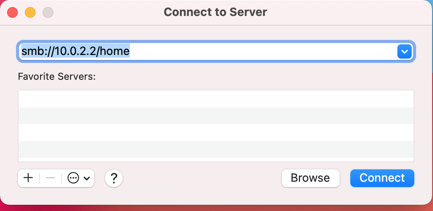Select the third row in Favorite Servers list
The width and height of the screenshot is (433, 211).
click(x=216, y=133)
